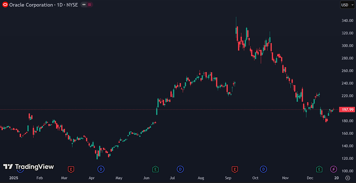Click the 260.00 price axis label
The height and width of the screenshot is (183, 356).
click(347, 70)
